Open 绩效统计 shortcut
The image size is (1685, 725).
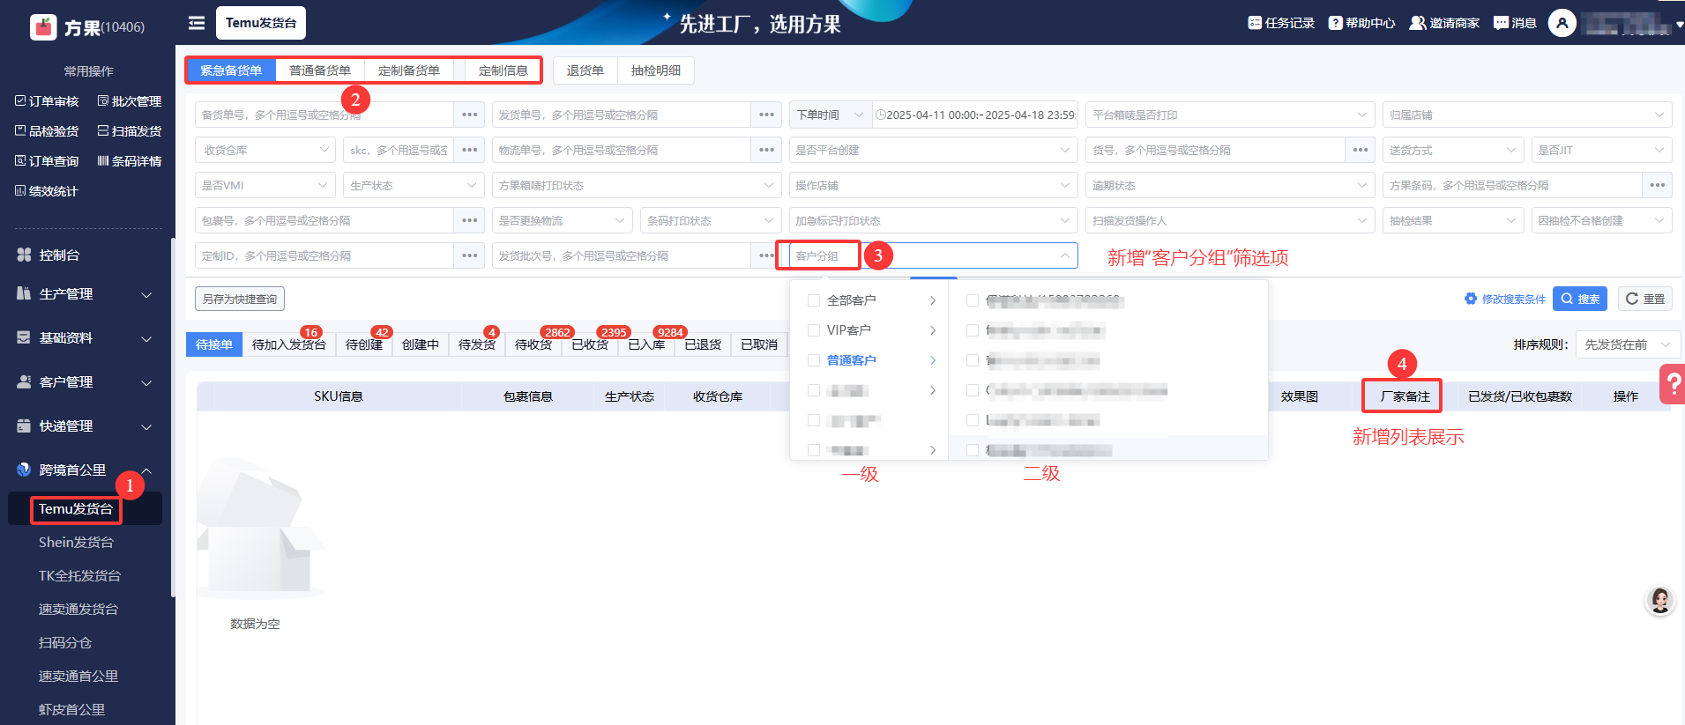pyautogui.click(x=47, y=191)
